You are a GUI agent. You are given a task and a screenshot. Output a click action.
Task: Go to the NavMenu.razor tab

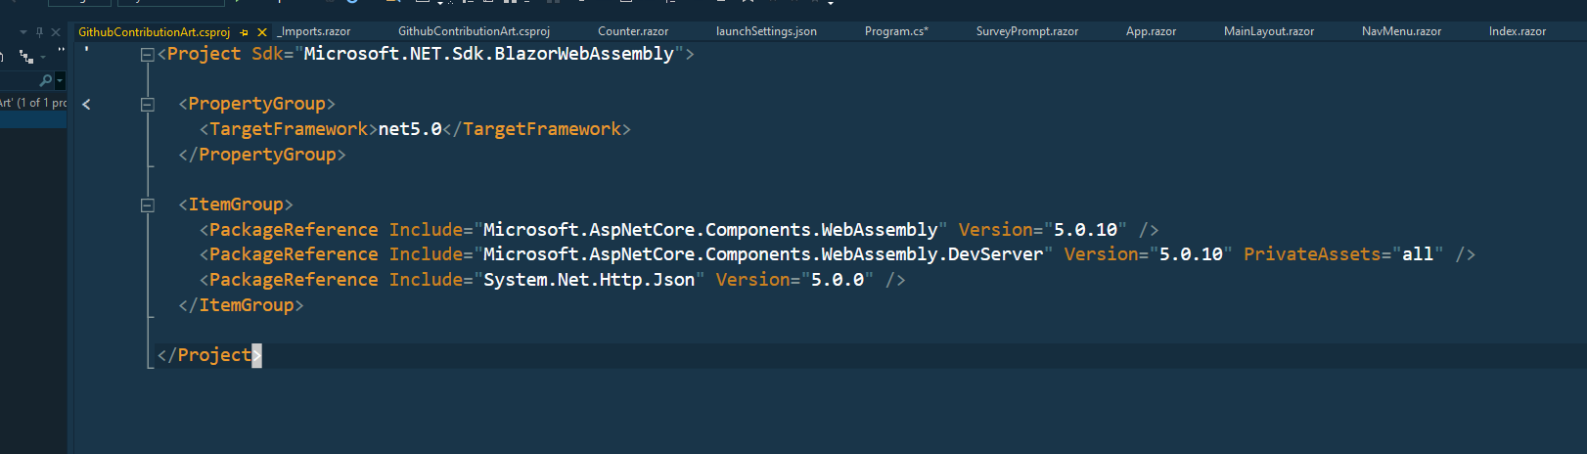[x=1400, y=31]
